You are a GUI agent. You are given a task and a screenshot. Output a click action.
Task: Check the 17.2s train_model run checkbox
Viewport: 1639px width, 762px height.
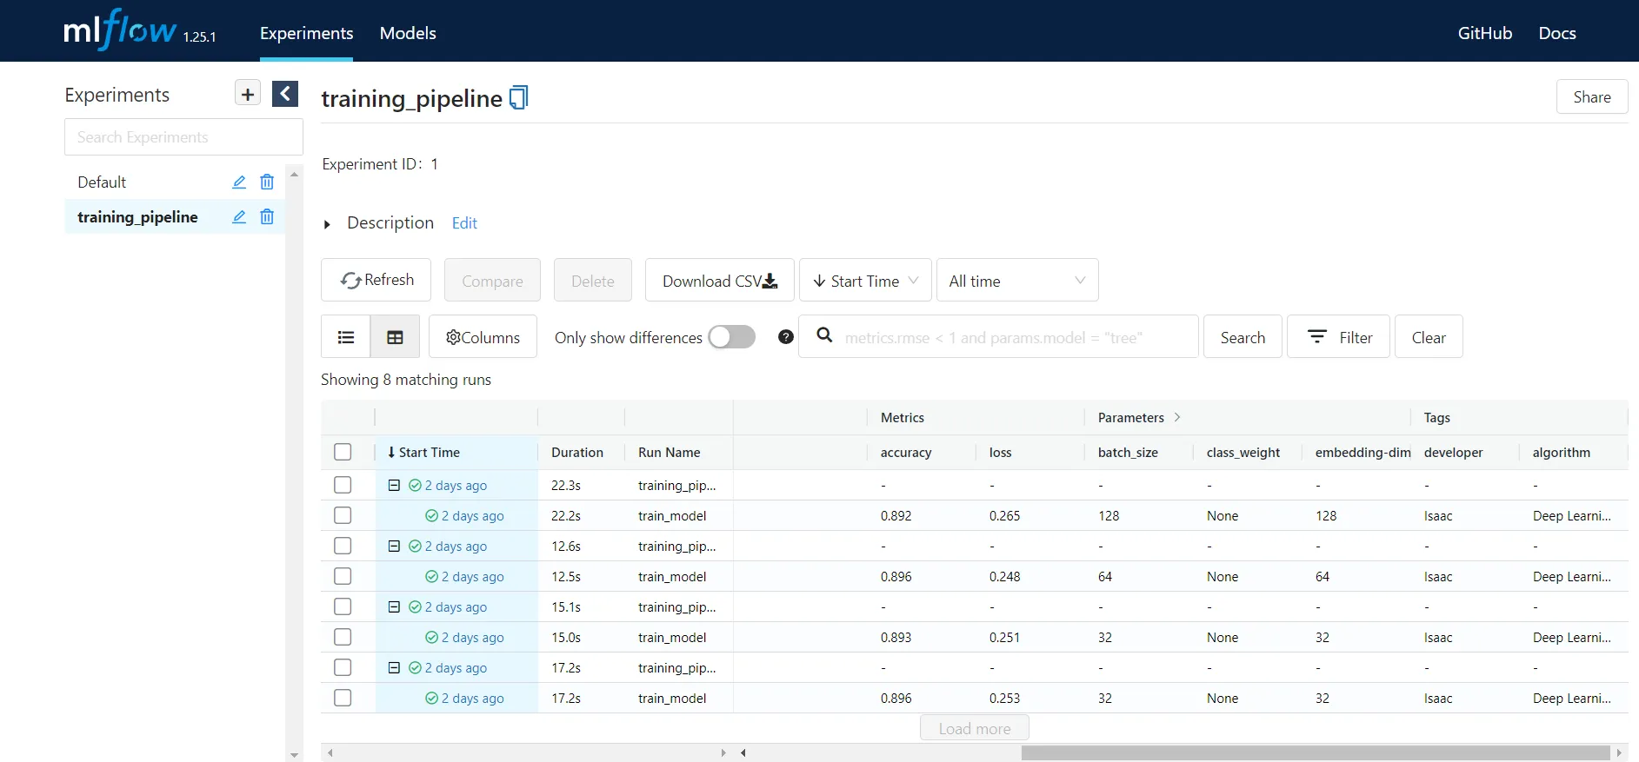(x=343, y=698)
